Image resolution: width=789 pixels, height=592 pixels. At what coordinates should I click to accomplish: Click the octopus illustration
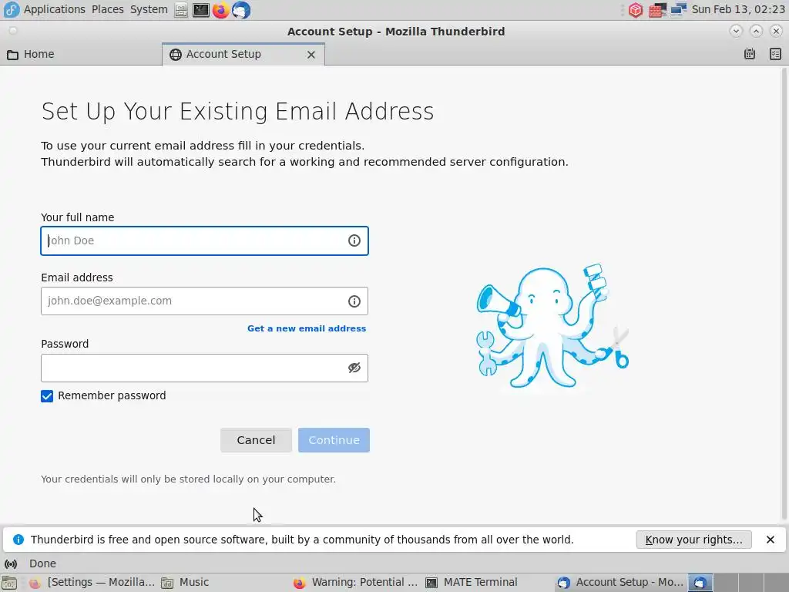click(552, 326)
